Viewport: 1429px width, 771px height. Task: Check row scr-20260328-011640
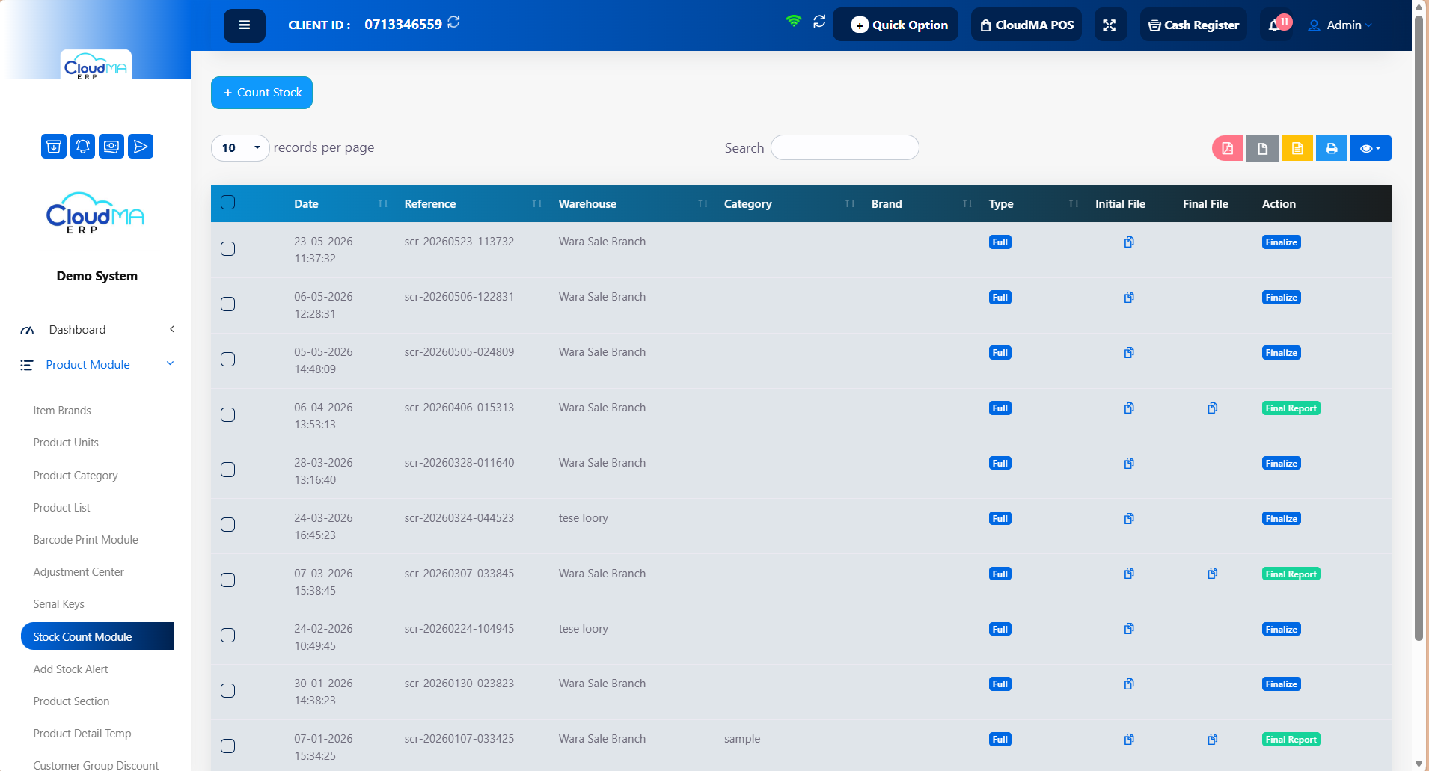click(228, 470)
